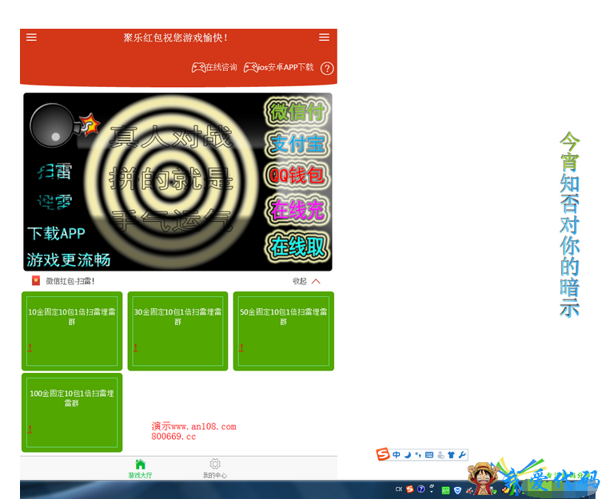Toggle moon half/full-width on IME toolbar

coord(408,455)
